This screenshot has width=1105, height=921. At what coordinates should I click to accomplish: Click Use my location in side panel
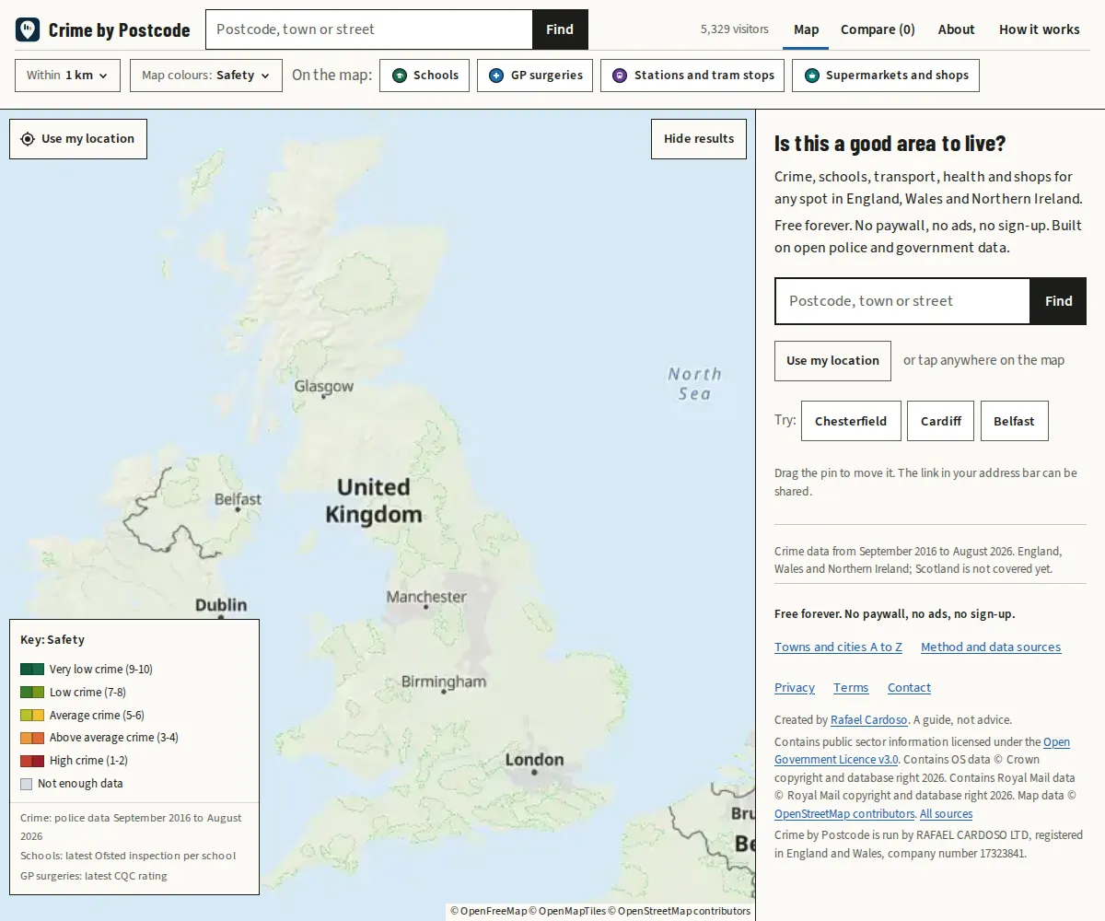[x=832, y=361]
